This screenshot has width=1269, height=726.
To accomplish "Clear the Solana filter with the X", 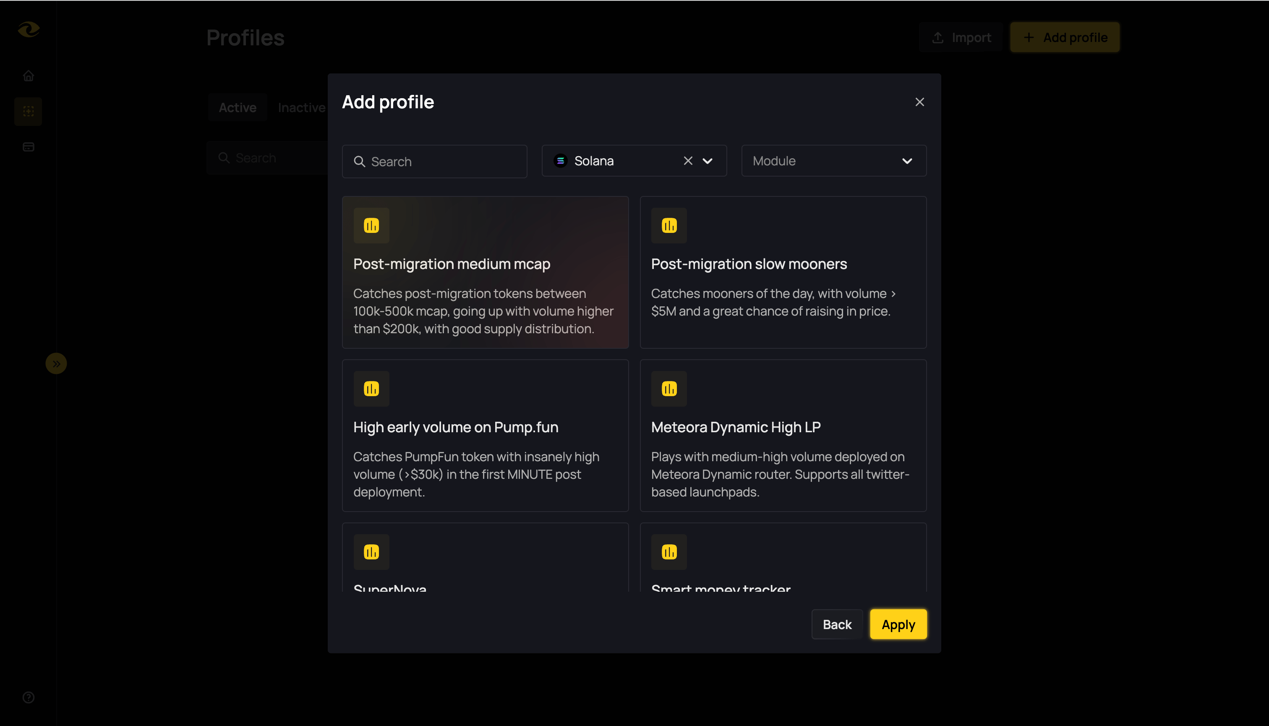I will coord(688,161).
